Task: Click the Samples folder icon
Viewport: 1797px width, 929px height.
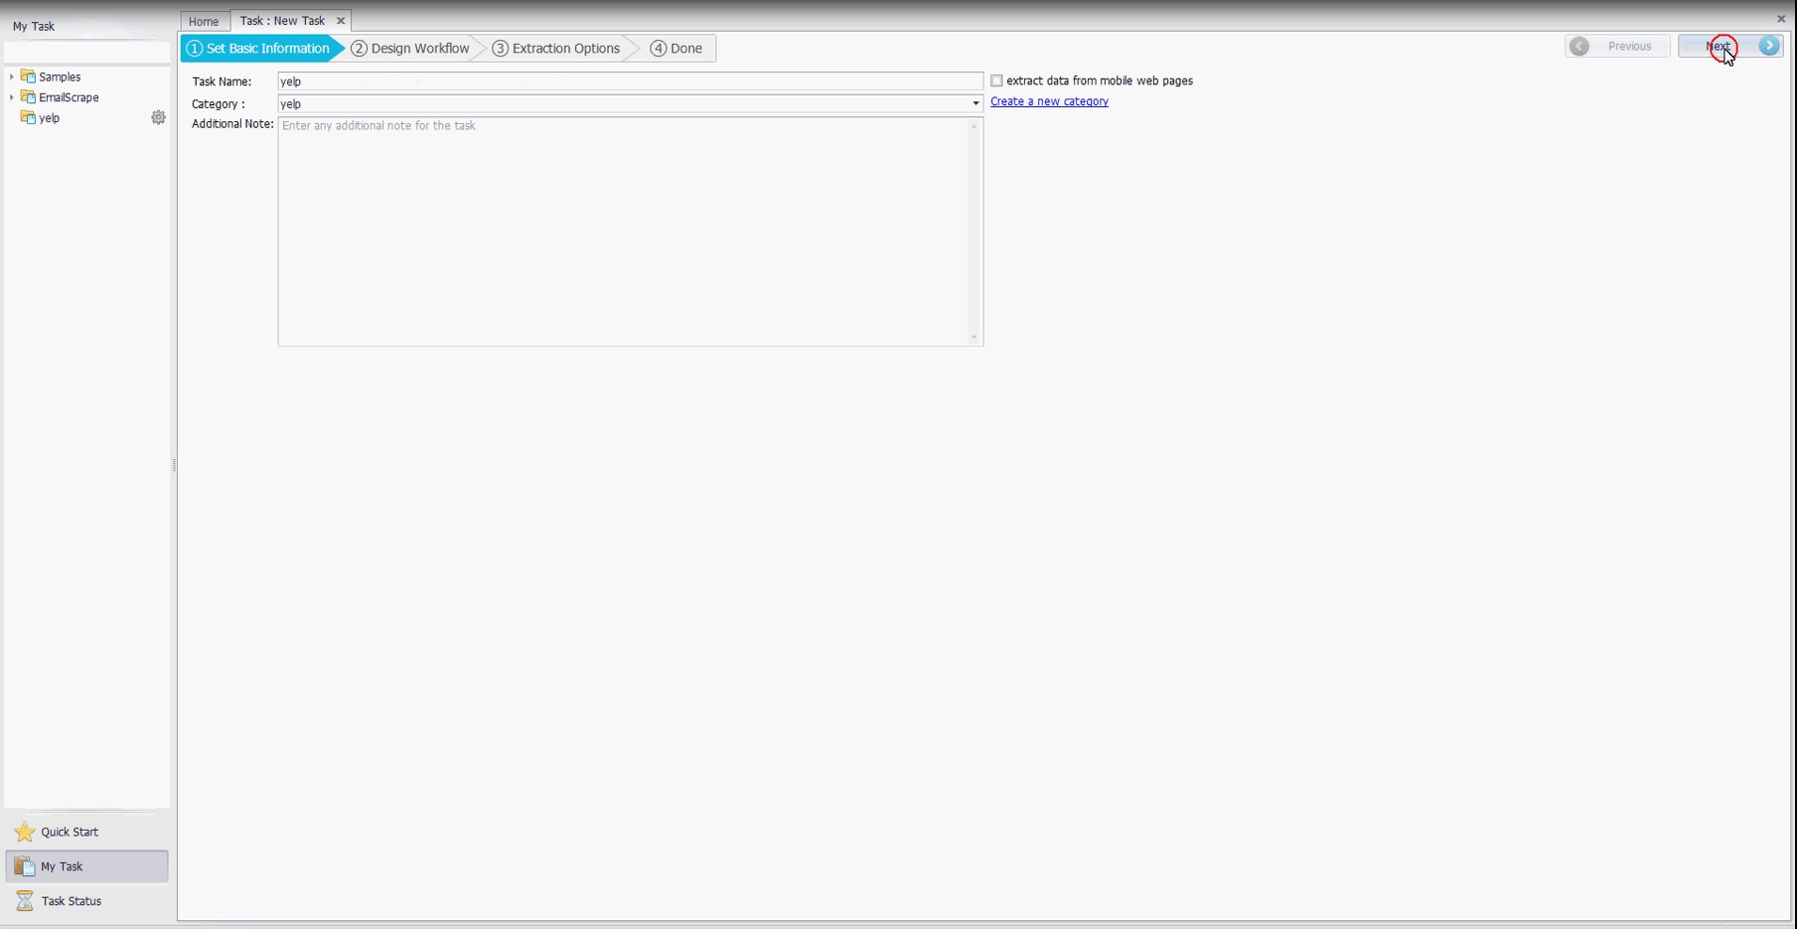Action: tap(28, 77)
